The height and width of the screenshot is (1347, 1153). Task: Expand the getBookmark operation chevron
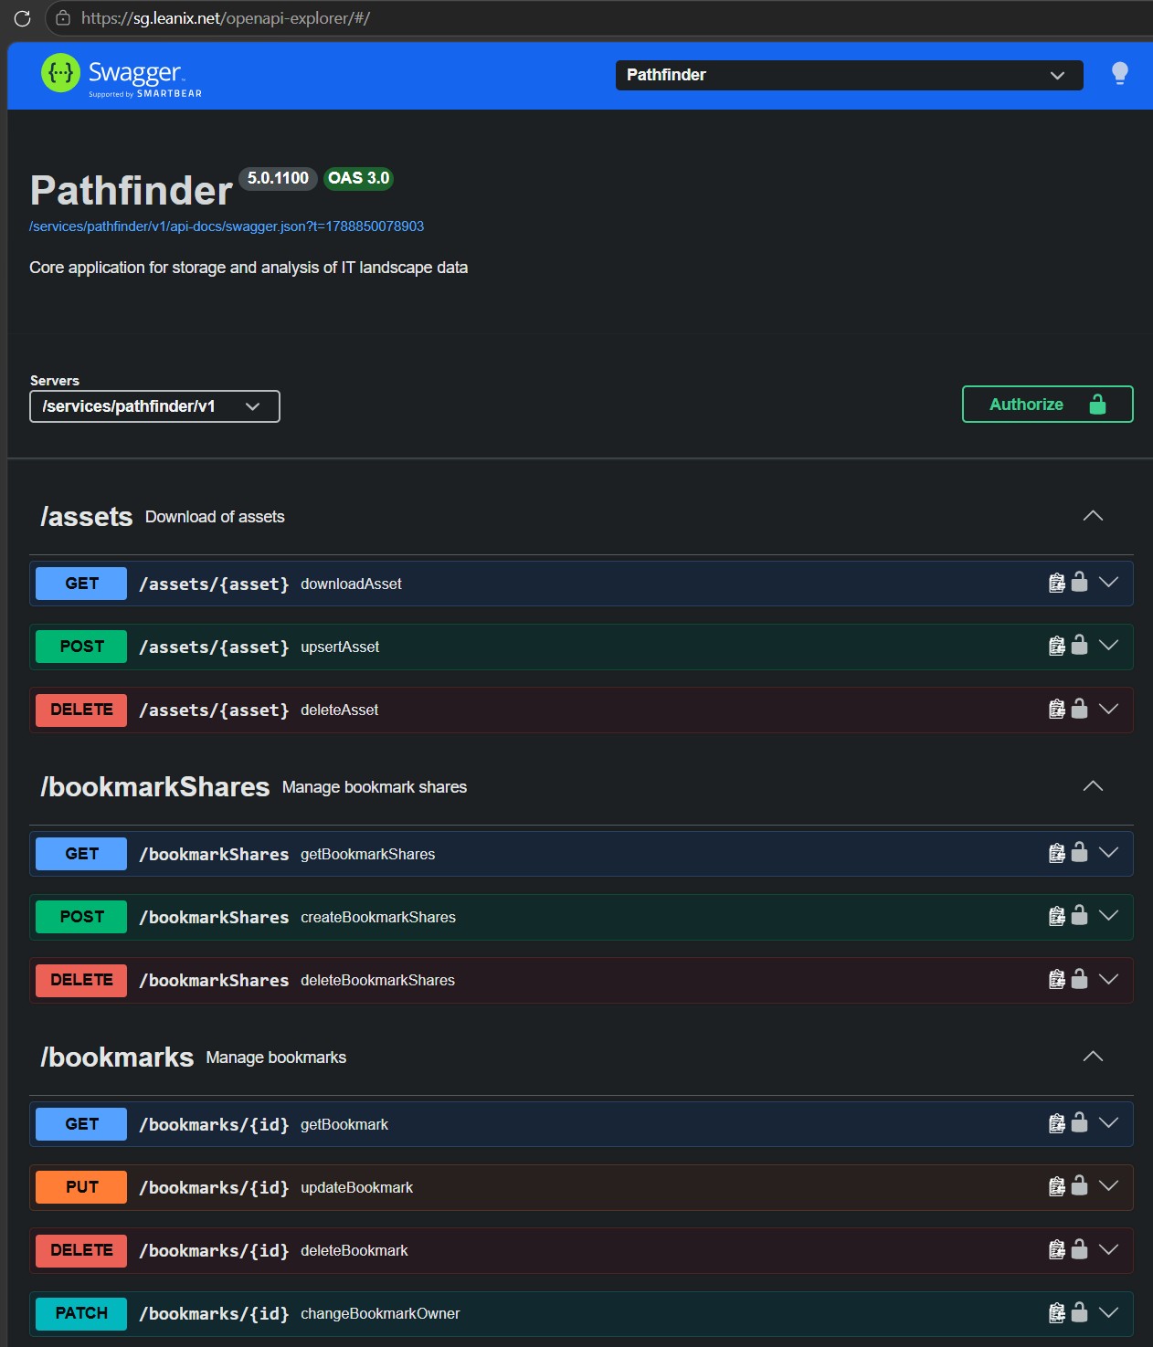tap(1108, 1123)
